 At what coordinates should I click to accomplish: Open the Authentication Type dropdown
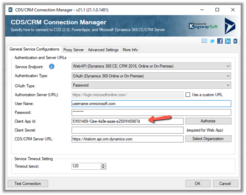coord(227,76)
